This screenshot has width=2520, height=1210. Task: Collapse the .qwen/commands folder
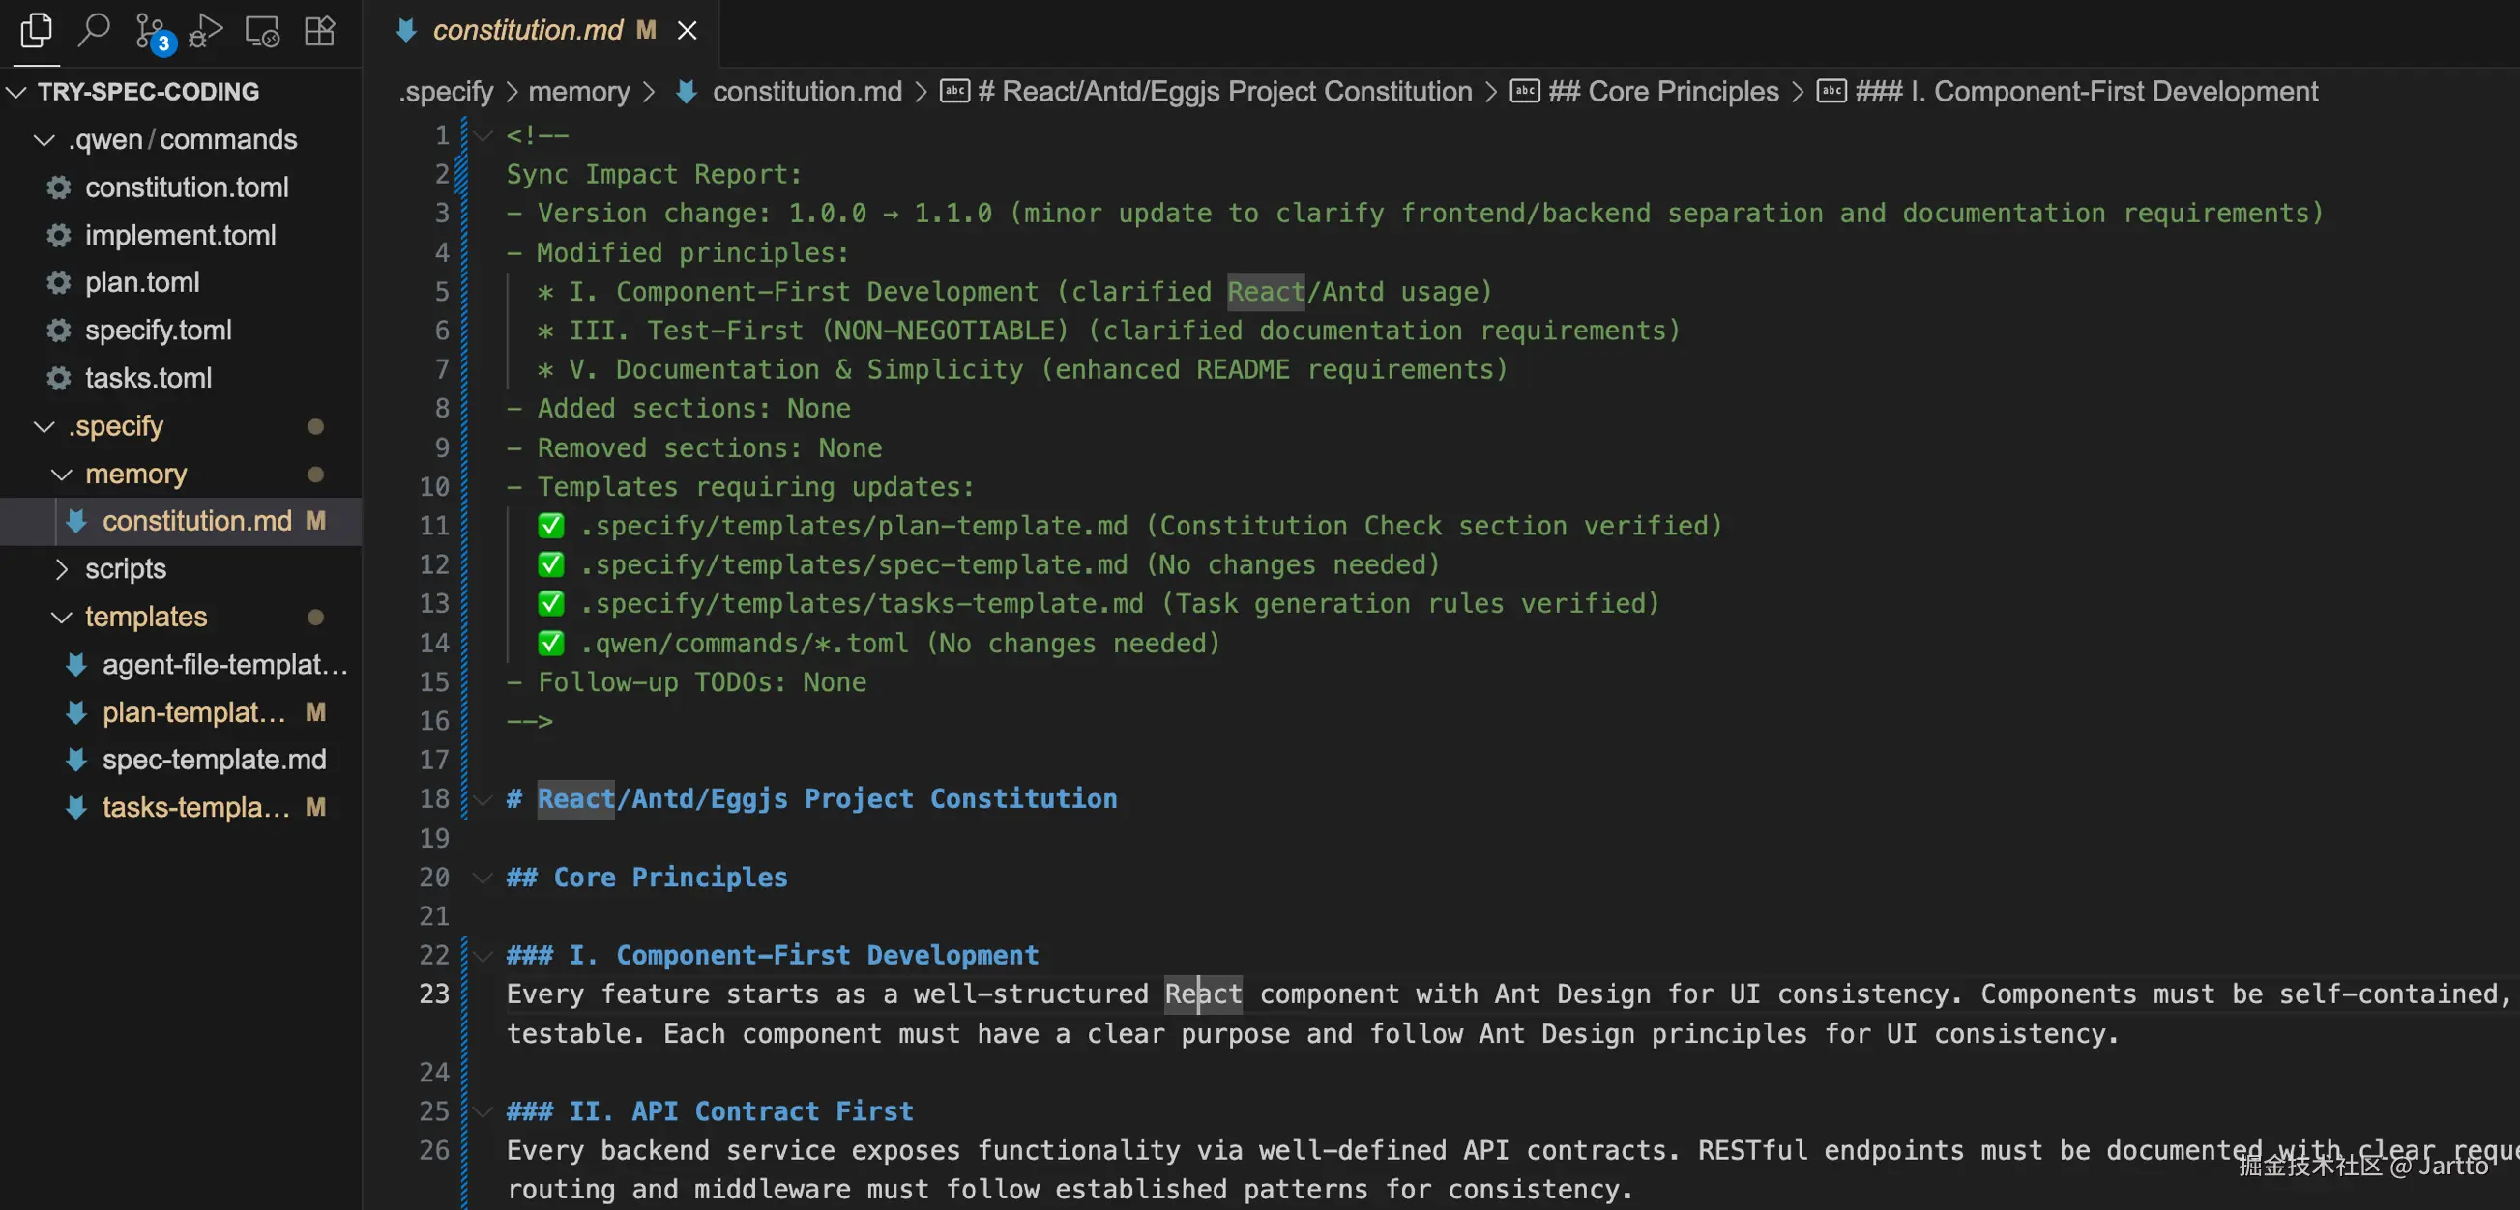click(44, 140)
